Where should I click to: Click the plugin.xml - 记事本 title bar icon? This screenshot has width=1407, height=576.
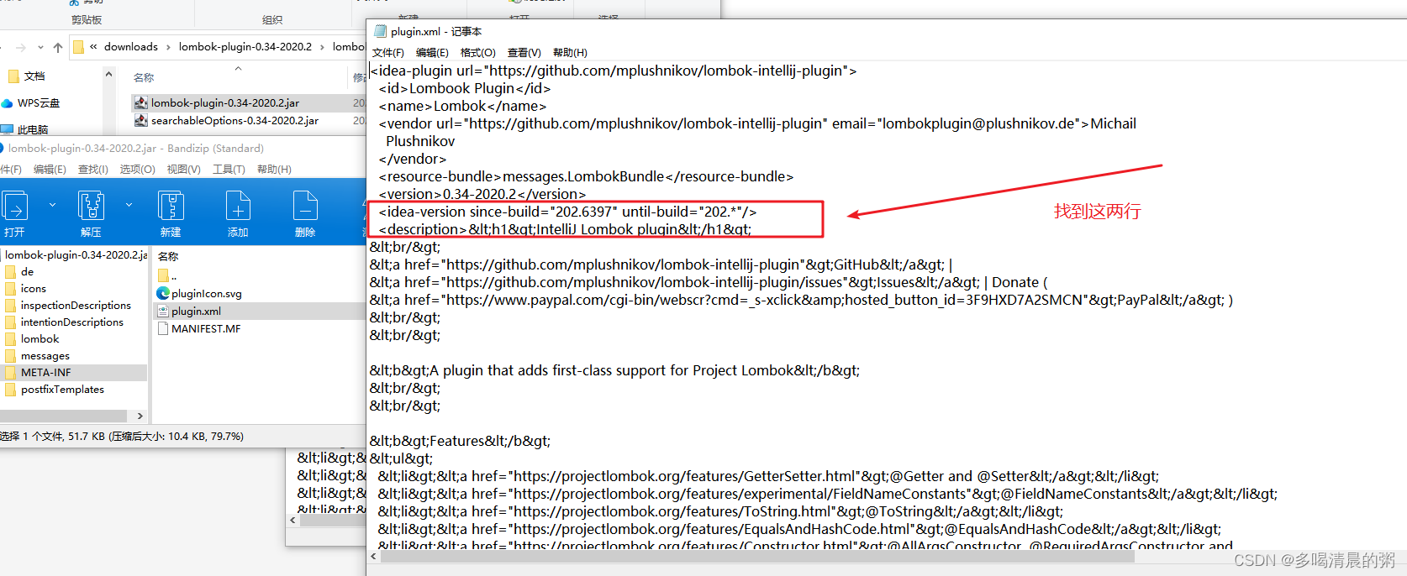pyautogui.click(x=380, y=31)
